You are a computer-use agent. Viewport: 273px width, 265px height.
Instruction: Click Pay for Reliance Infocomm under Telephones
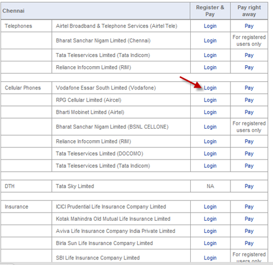coord(249,67)
